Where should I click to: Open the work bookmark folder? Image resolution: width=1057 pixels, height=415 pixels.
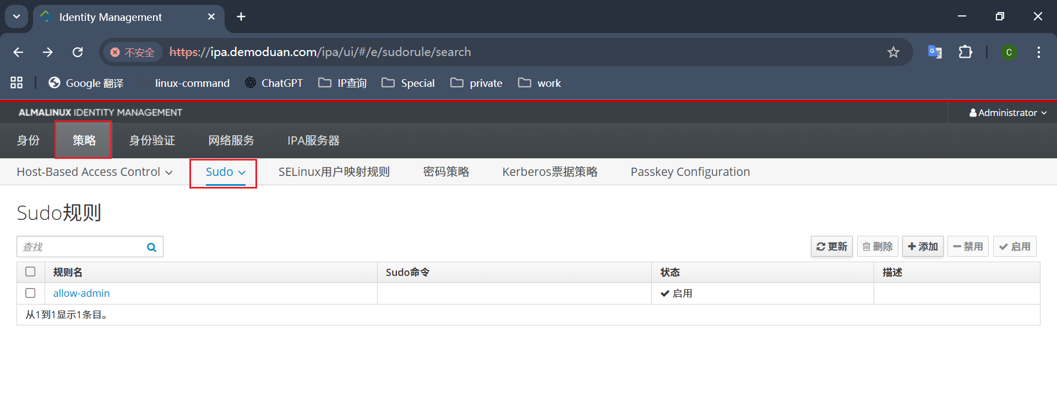(540, 83)
